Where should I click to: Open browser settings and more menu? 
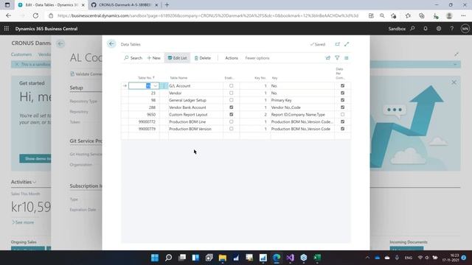(463, 15)
